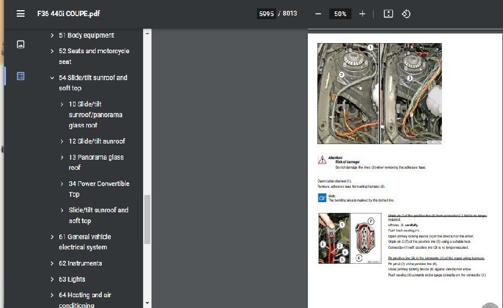Click the outline panel scrollbar thumb
Image resolution: width=503 pixels, height=308 pixels.
[x=147, y=219]
